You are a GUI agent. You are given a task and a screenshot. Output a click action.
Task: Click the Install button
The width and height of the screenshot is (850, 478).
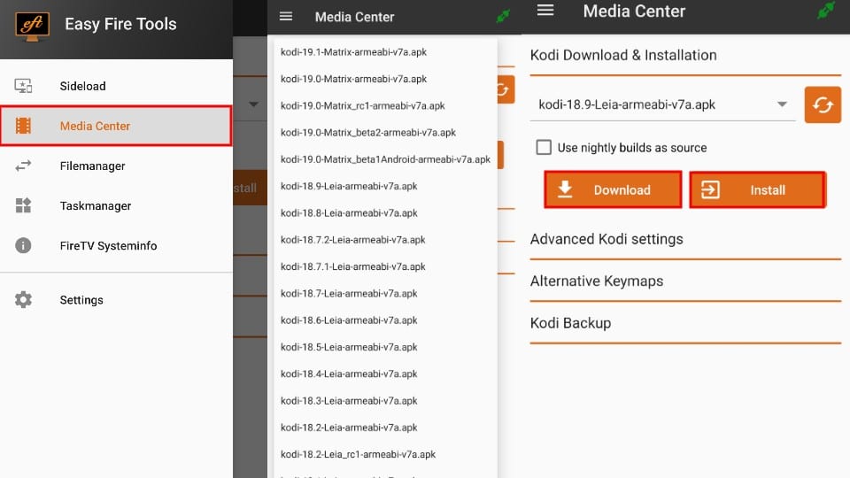coord(757,189)
